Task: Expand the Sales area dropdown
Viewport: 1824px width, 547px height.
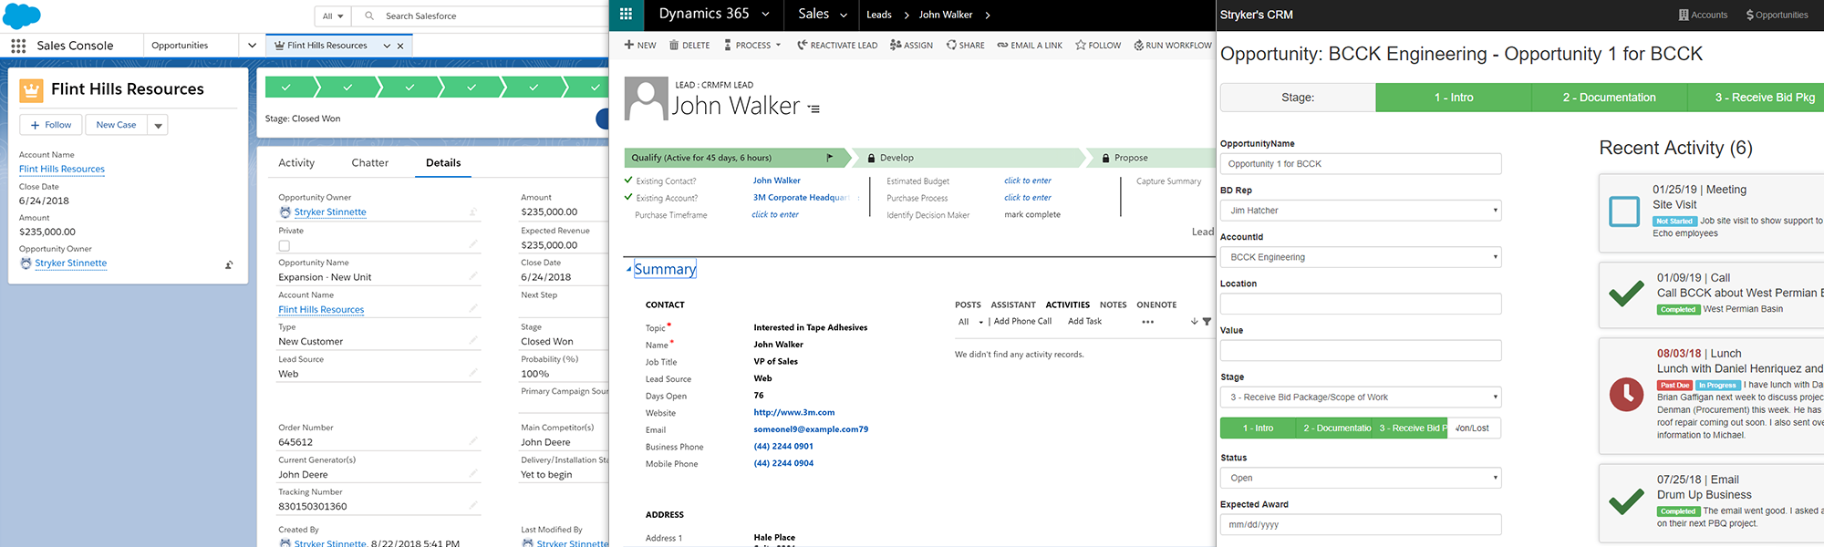Action: coord(844,15)
